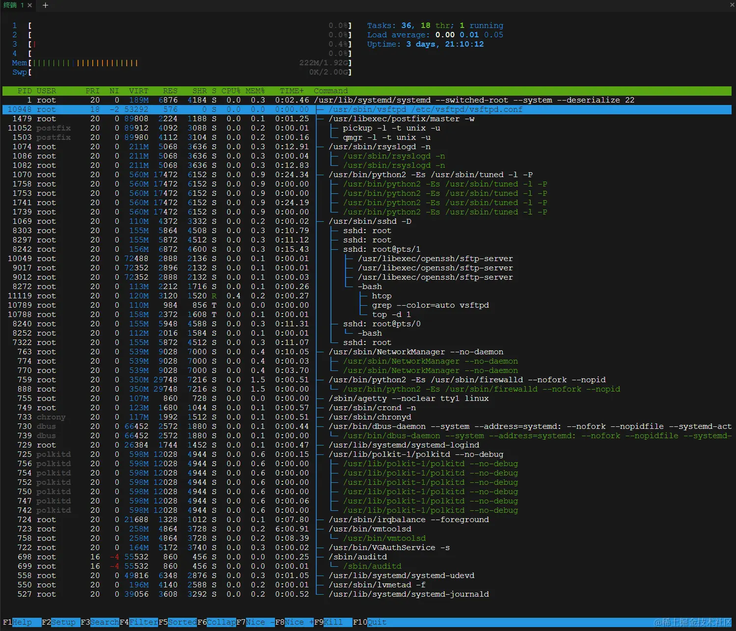This screenshot has width=736, height=631.
Task: Select the htop process row
Action: click(x=367, y=296)
